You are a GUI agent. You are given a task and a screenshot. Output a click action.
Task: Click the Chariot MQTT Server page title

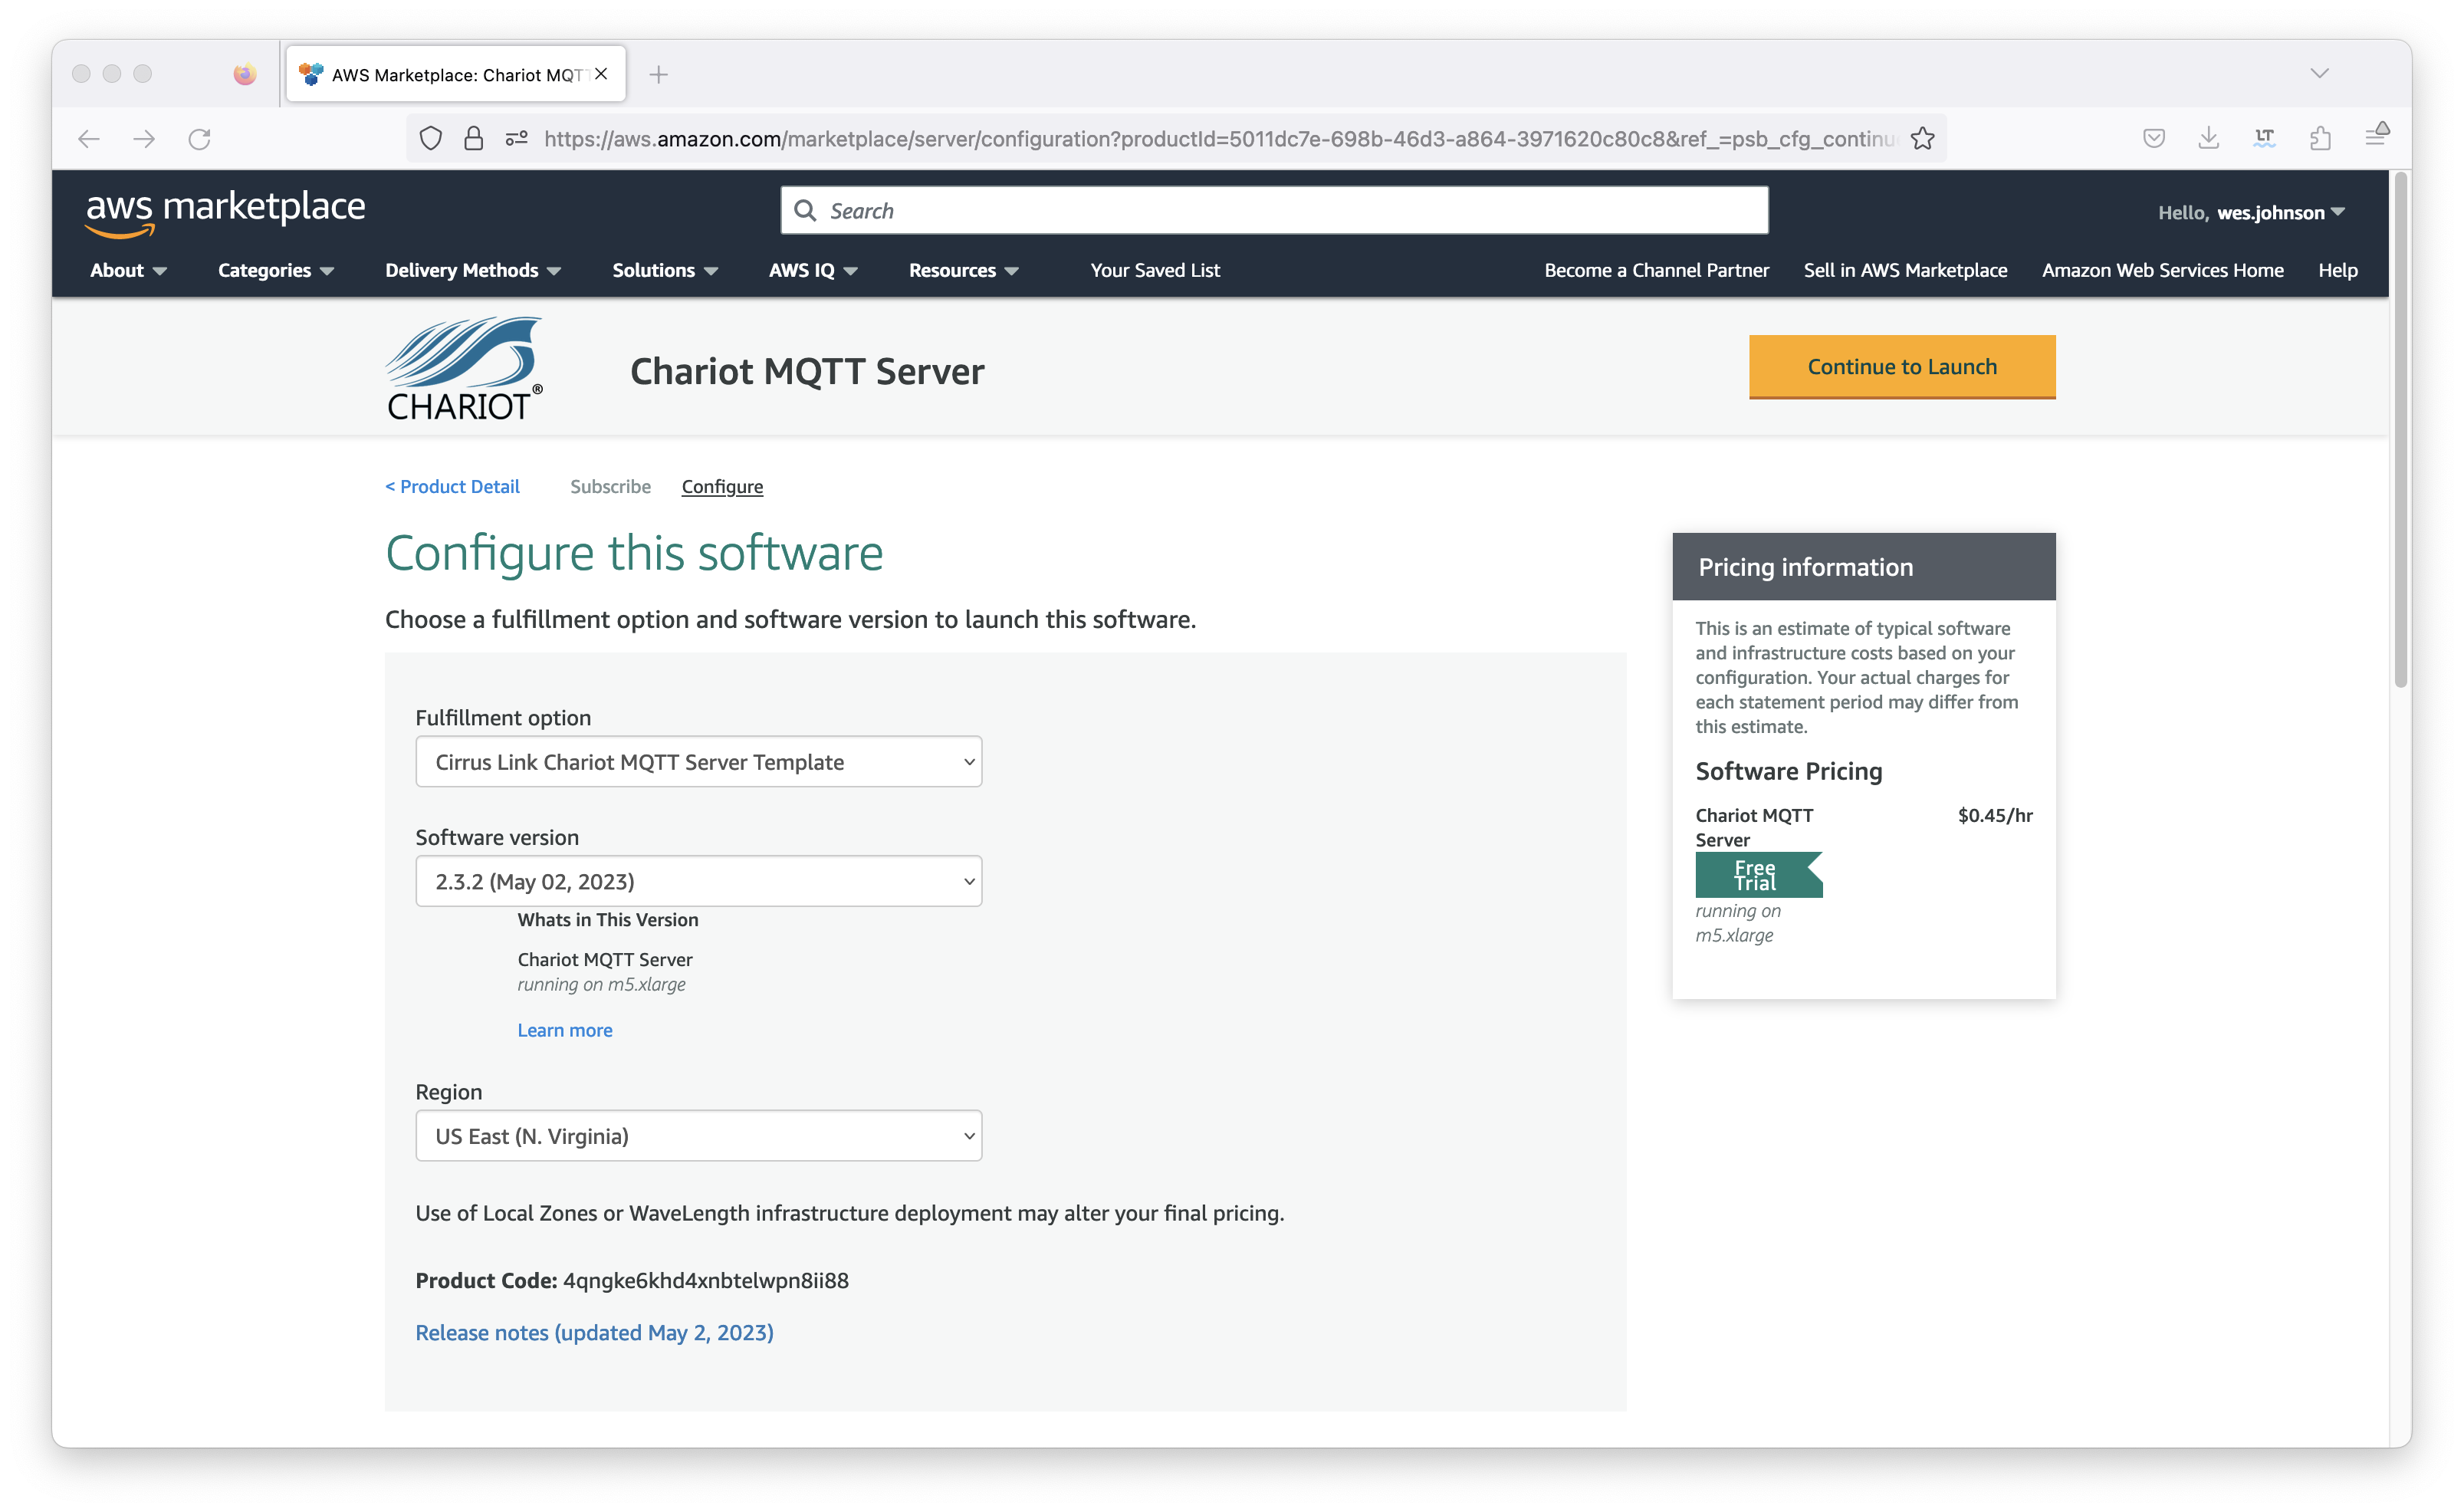[807, 371]
